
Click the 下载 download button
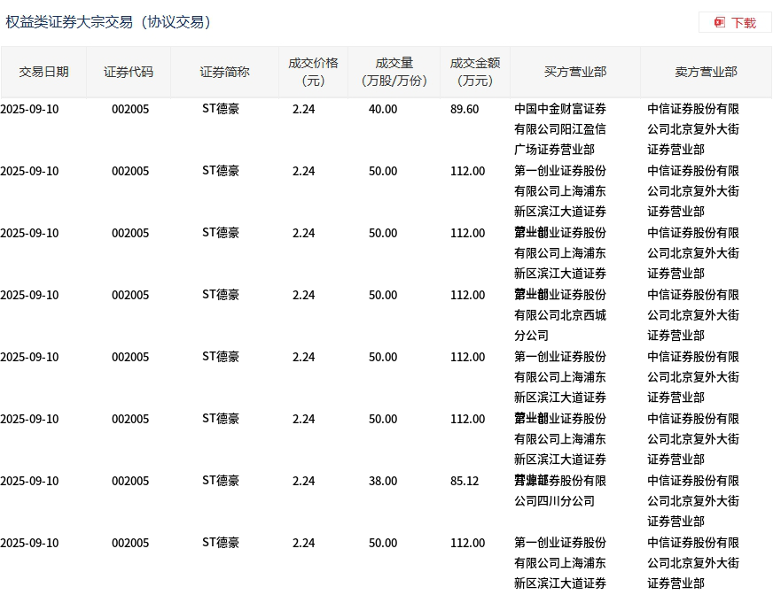(735, 23)
